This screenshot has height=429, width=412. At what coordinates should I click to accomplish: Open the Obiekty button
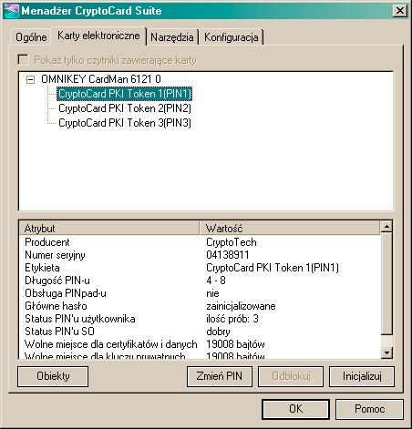pos(53,376)
